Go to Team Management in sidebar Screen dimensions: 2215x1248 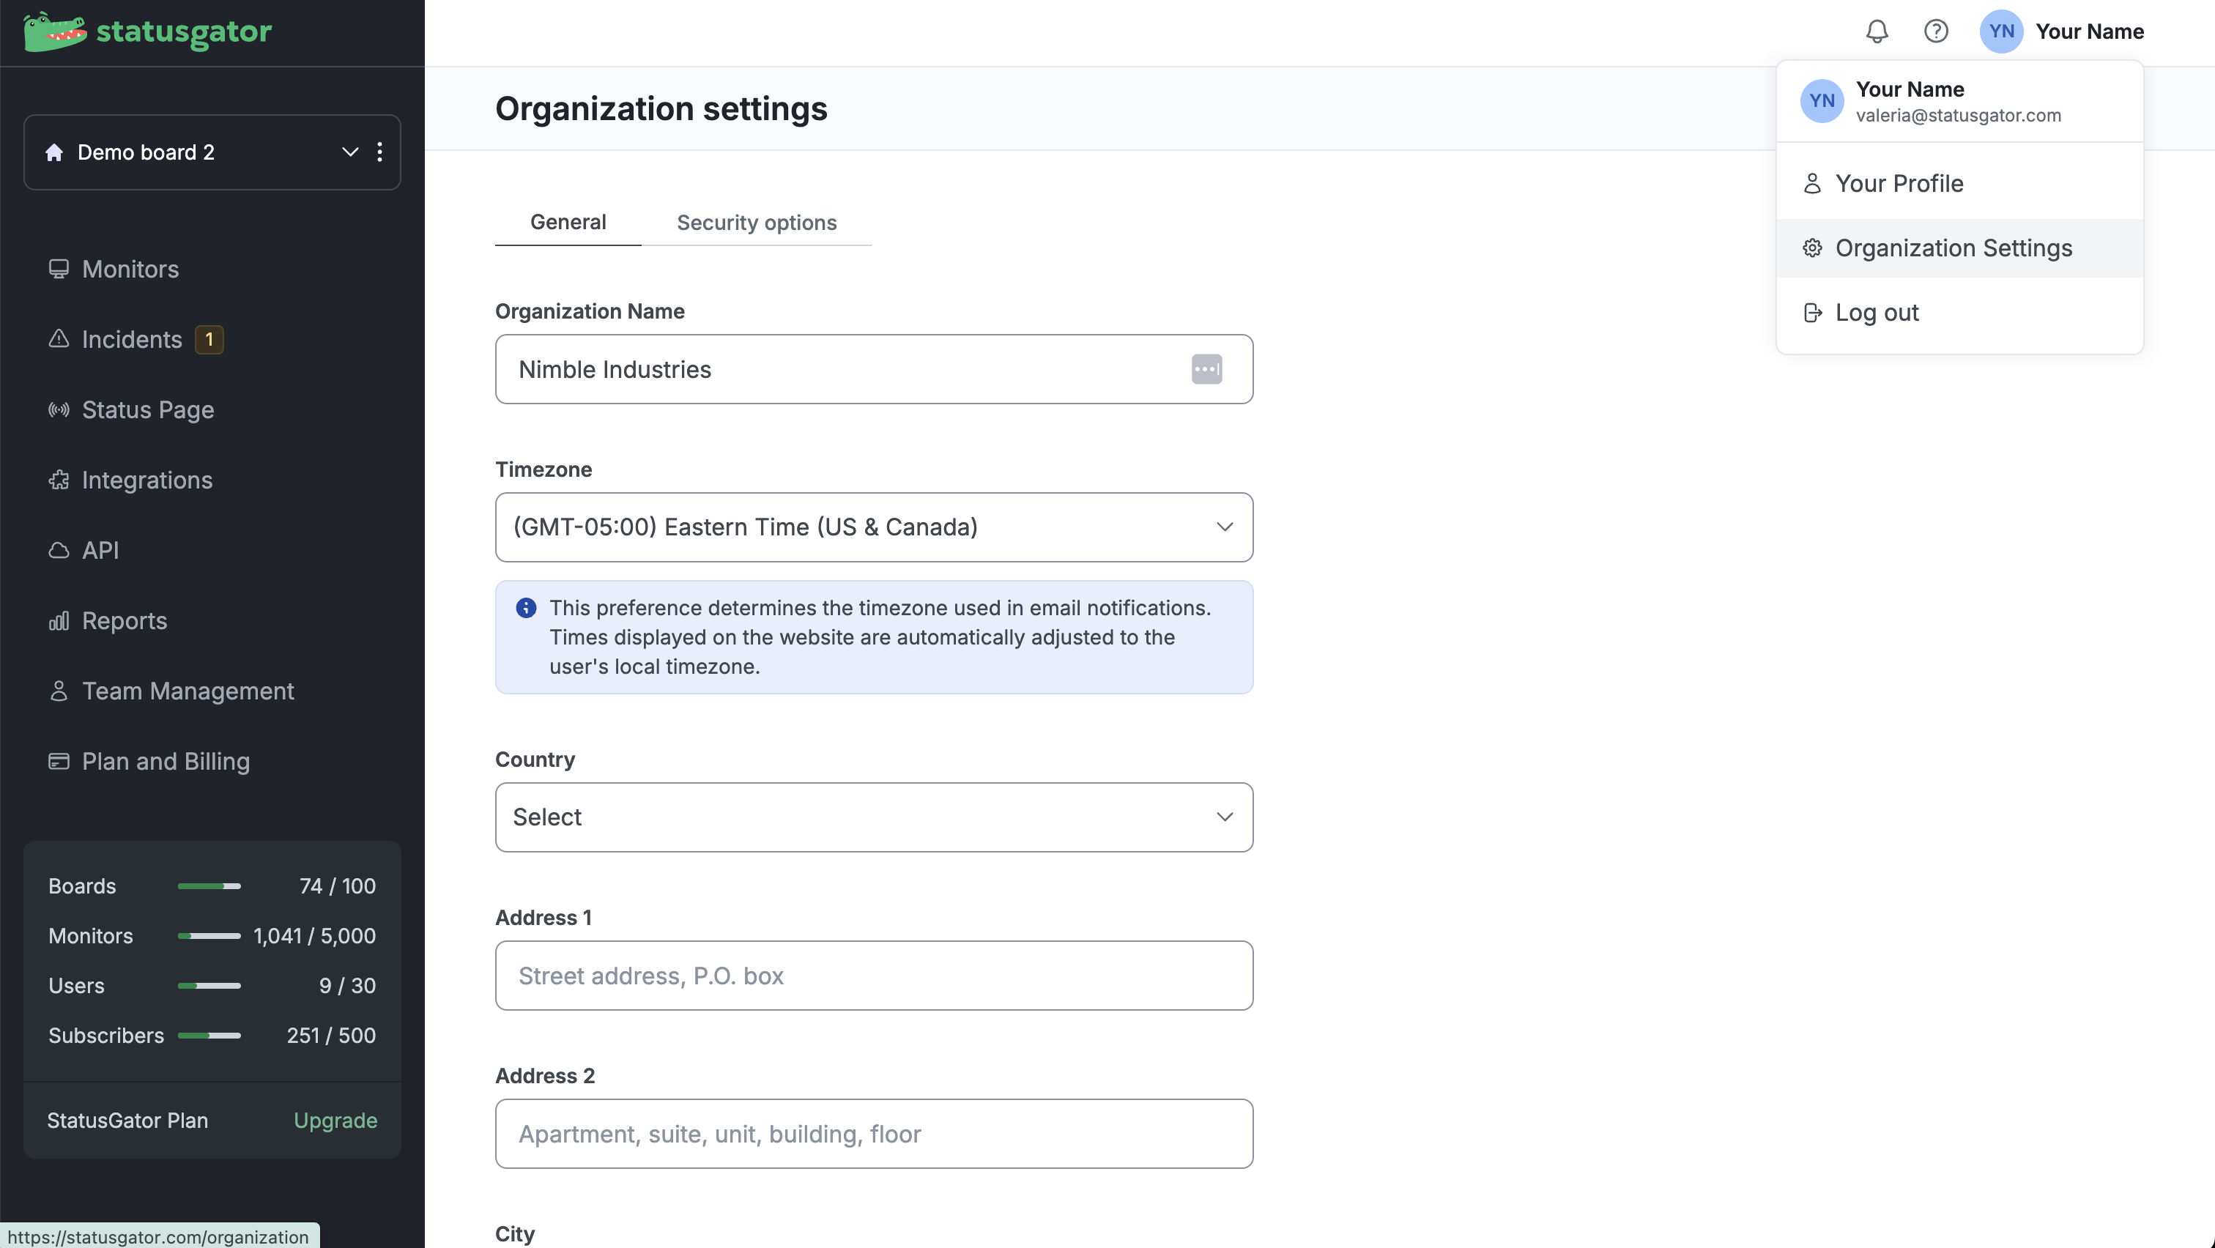pyautogui.click(x=188, y=691)
